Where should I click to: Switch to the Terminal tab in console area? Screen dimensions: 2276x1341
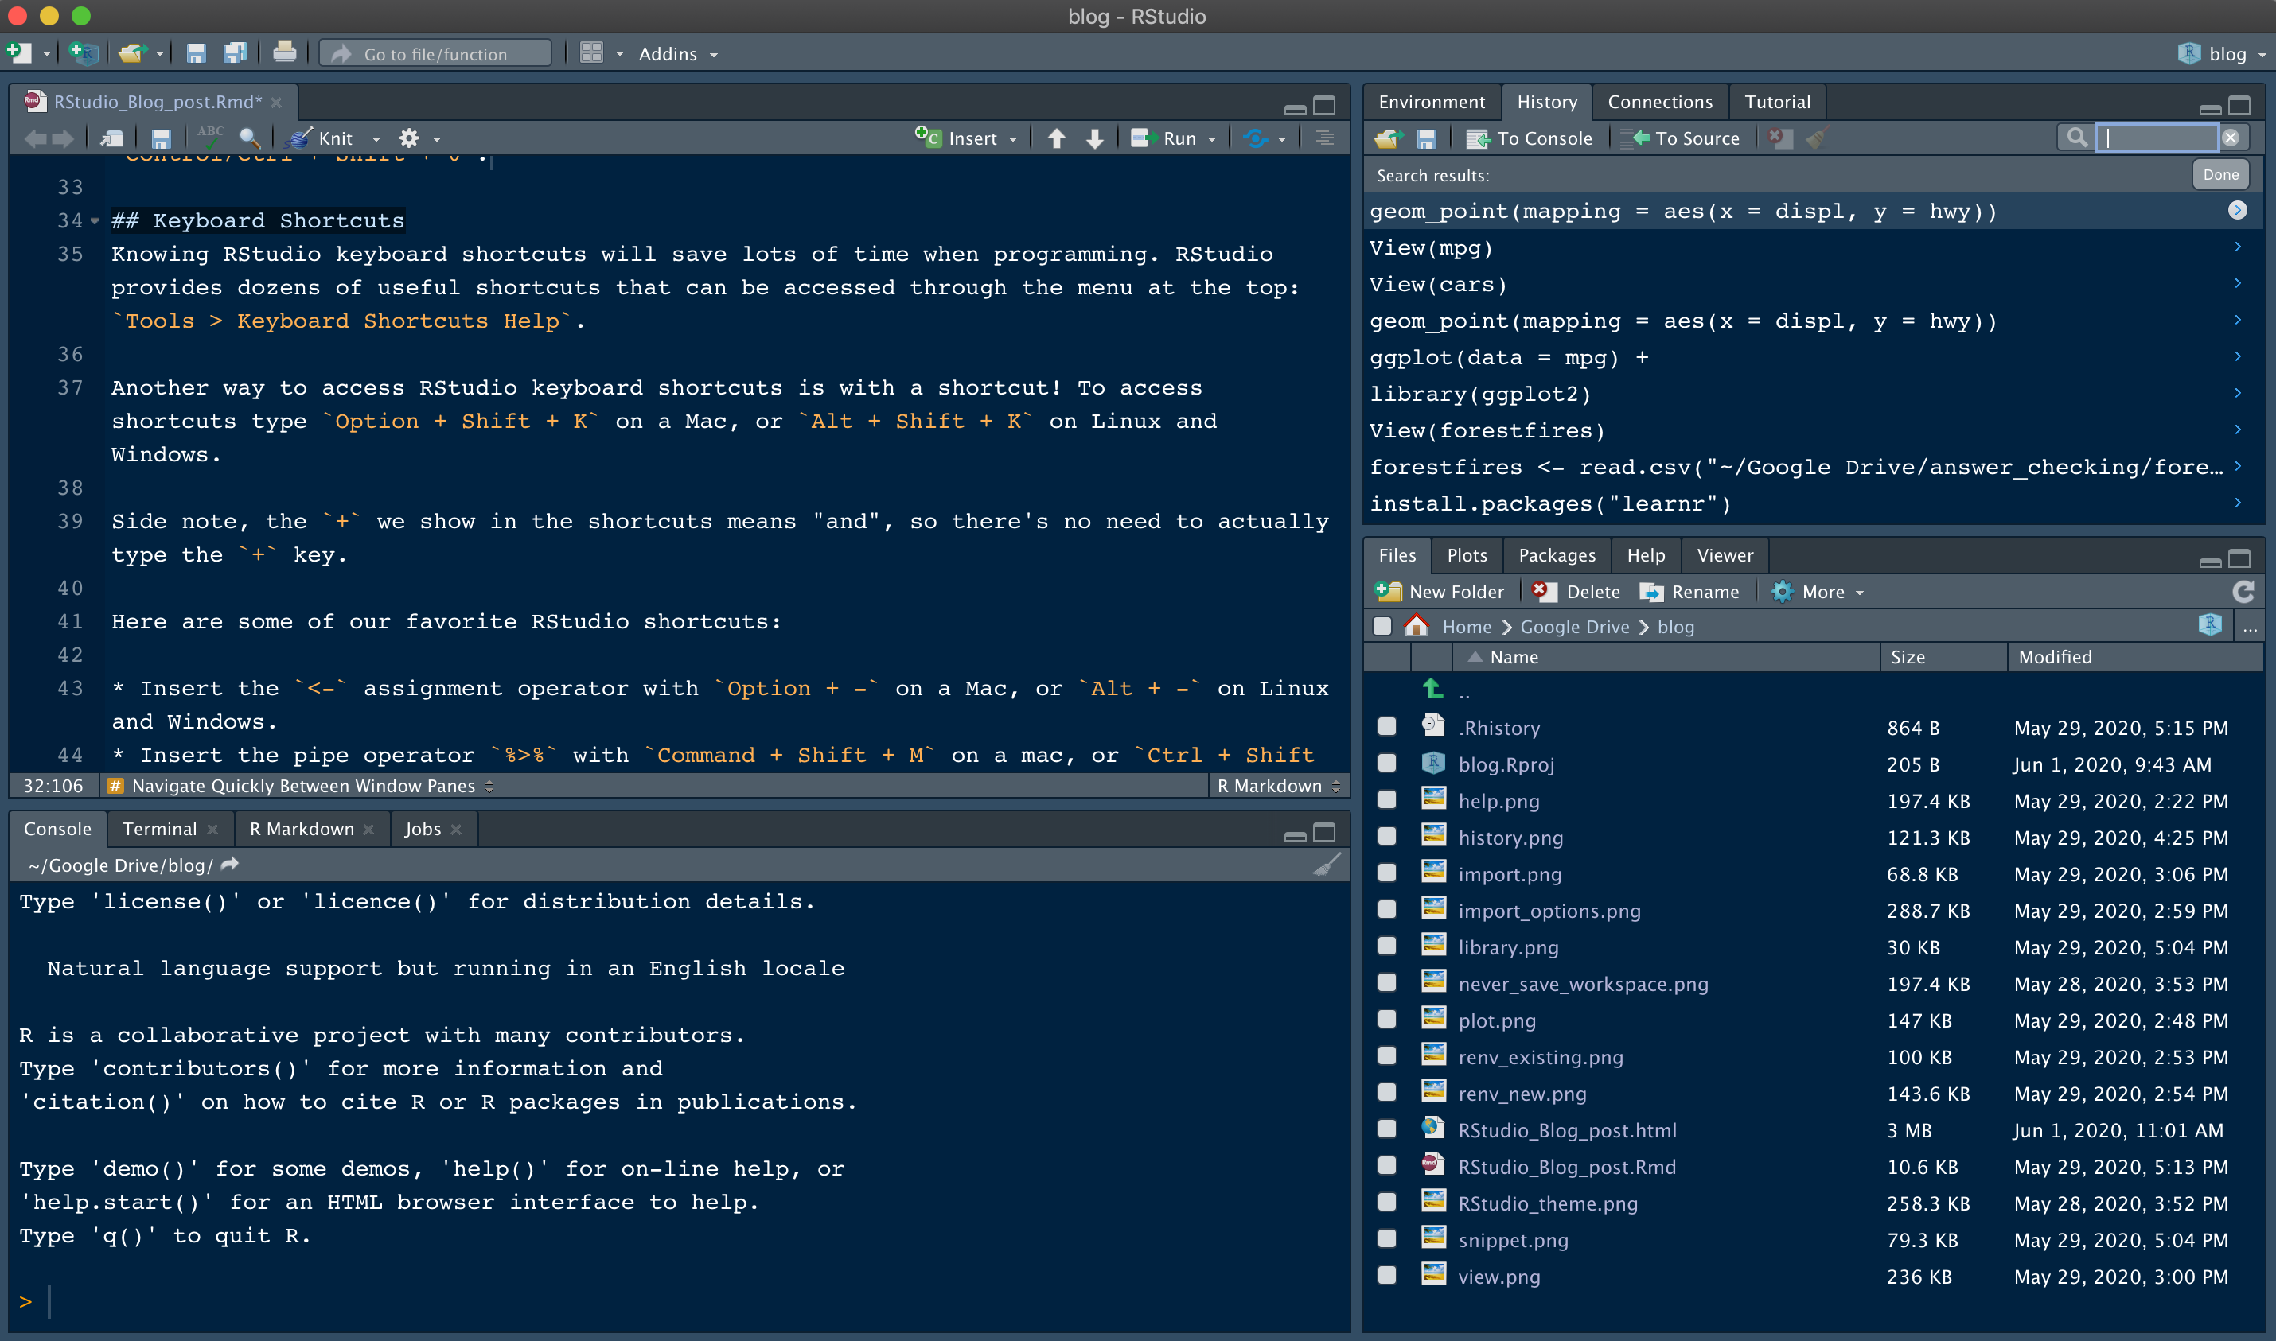pyautogui.click(x=158, y=827)
